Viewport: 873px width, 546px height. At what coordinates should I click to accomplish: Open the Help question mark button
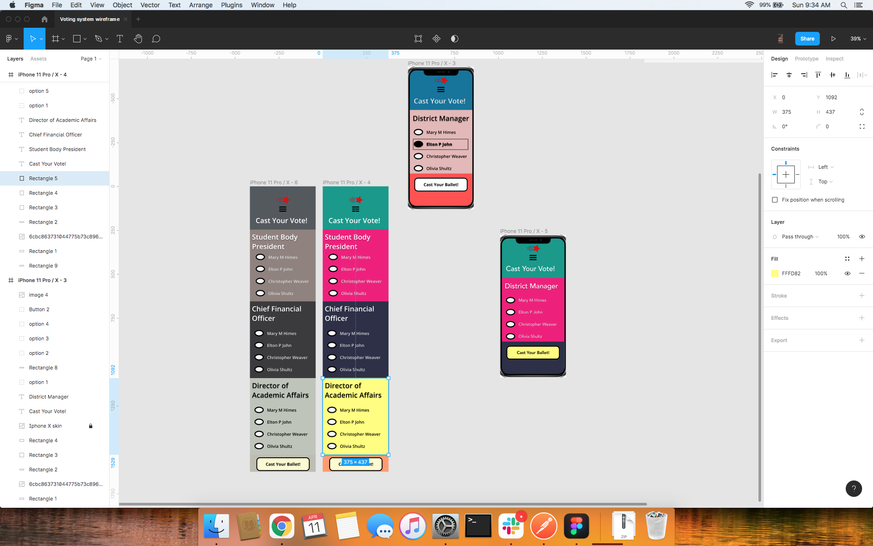[x=853, y=489]
